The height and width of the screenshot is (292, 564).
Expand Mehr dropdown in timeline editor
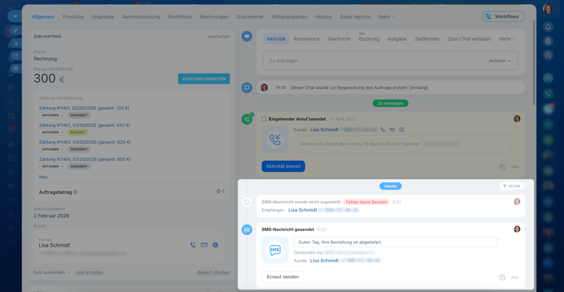(507, 39)
